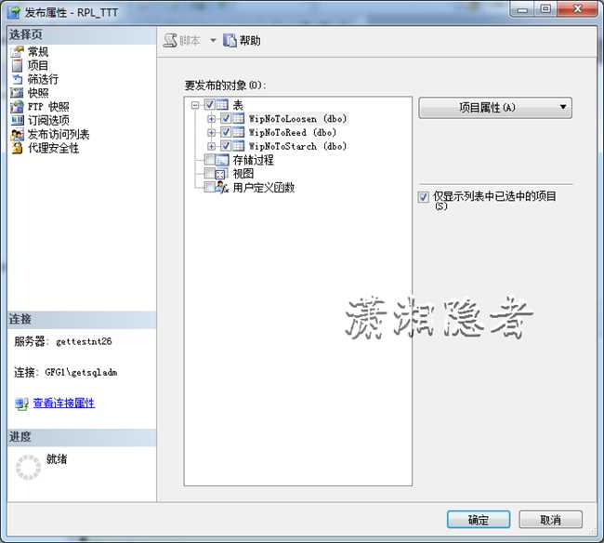Uncheck the WipNoToLoosen (dbo) checkbox
This screenshot has height=543, width=604.
click(x=226, y=118)
